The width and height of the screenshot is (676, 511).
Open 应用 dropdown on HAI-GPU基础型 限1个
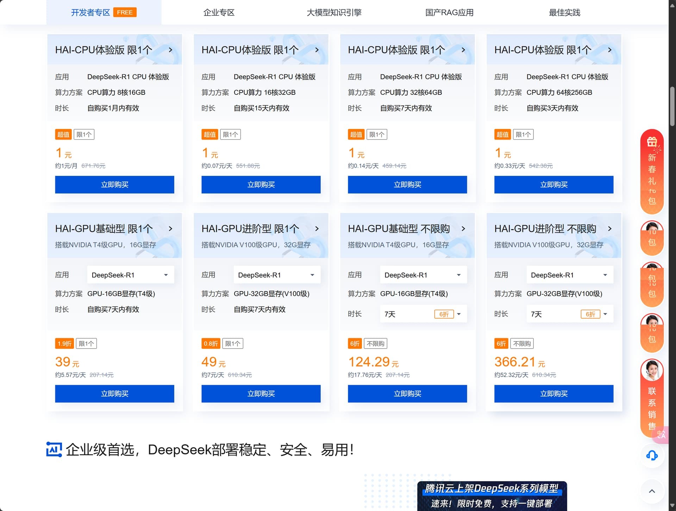coord(130,275)
